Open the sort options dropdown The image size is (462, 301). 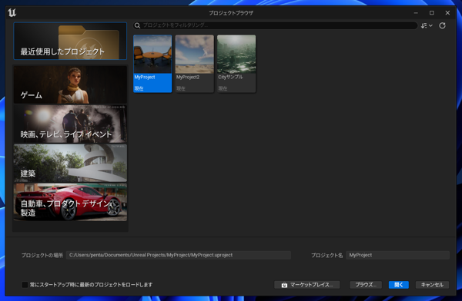click(x=427, y=26)
